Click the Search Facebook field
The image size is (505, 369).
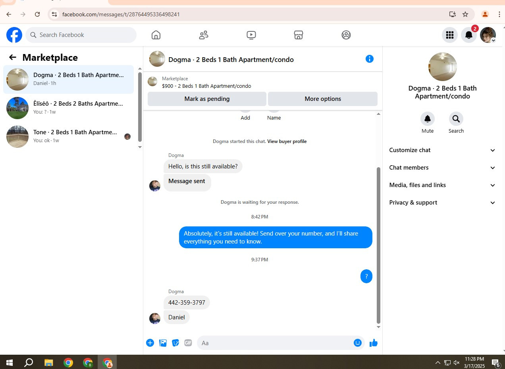pos(81,35)
